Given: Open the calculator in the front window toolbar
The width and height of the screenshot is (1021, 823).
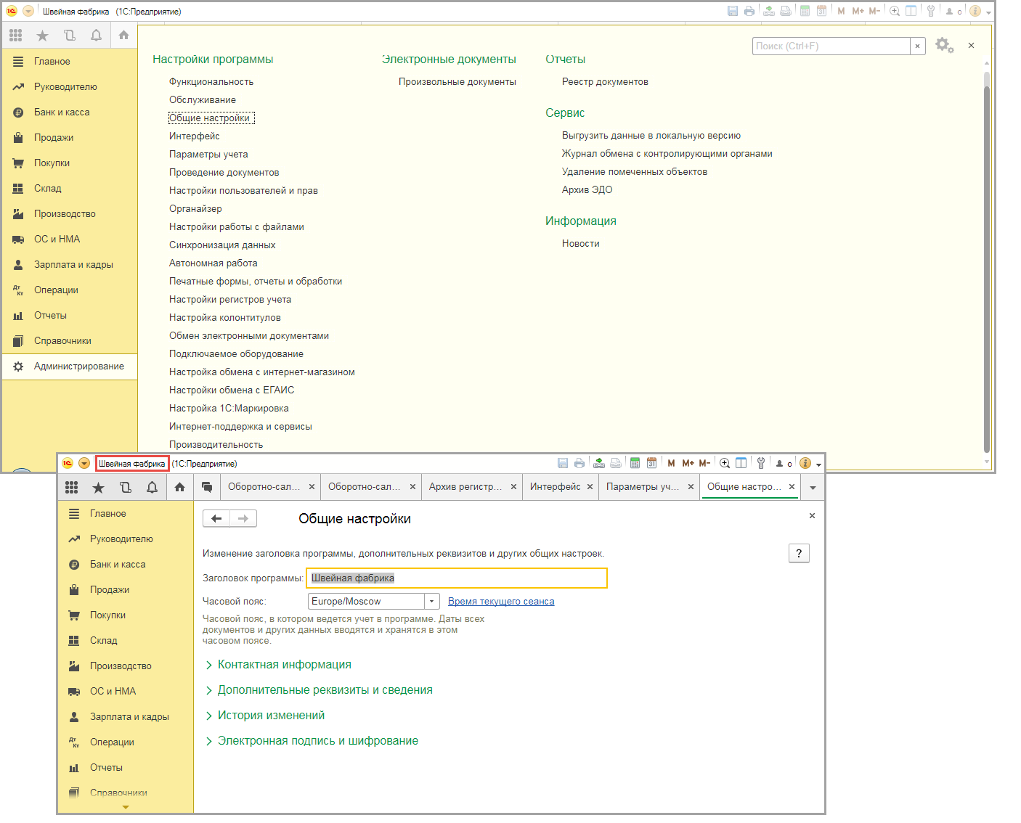Looking at the screenshot, I should click(x=635, y=463).
